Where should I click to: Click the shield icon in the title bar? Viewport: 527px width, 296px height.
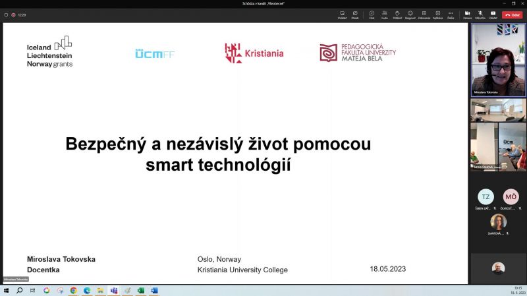click(6, 15)
